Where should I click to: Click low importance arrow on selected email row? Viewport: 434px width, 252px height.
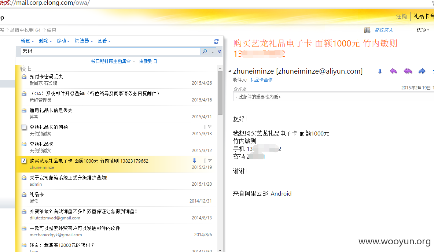click(x=194, y=160)
